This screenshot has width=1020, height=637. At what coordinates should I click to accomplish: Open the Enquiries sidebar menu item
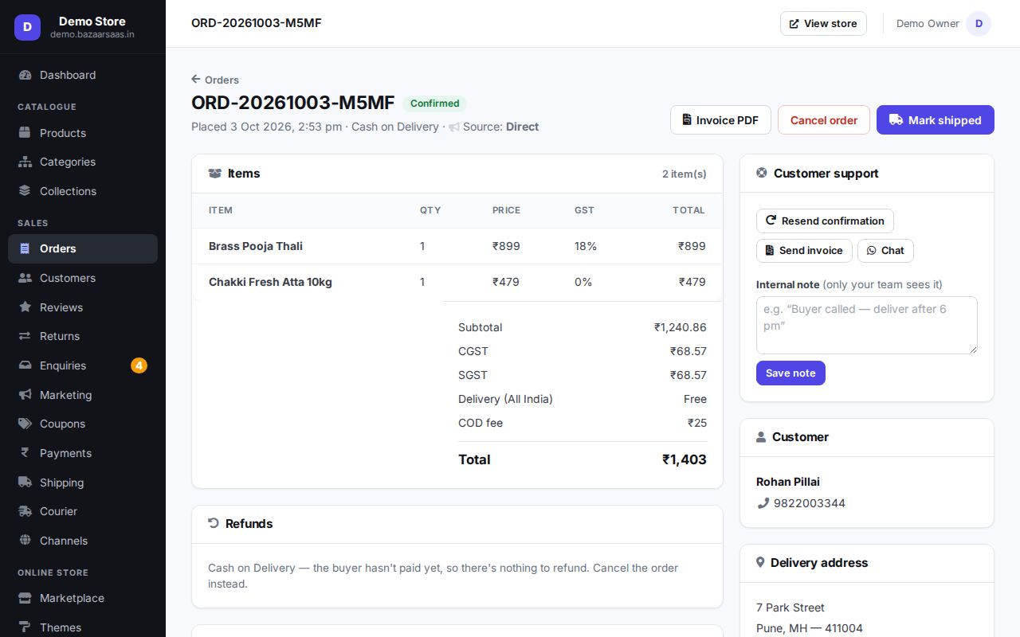[83, 365]
